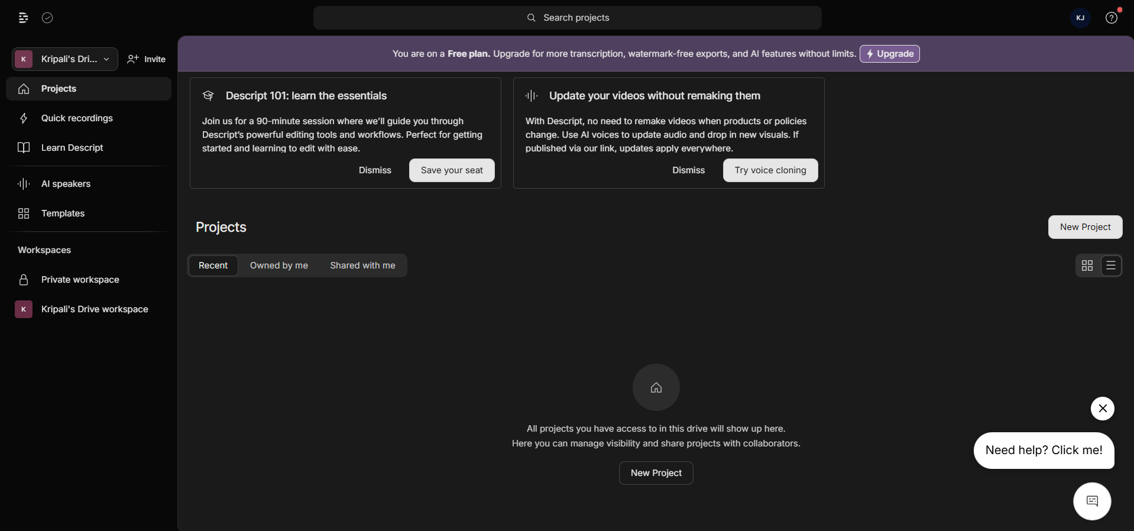Click Save your seat button

click(452, 170)
